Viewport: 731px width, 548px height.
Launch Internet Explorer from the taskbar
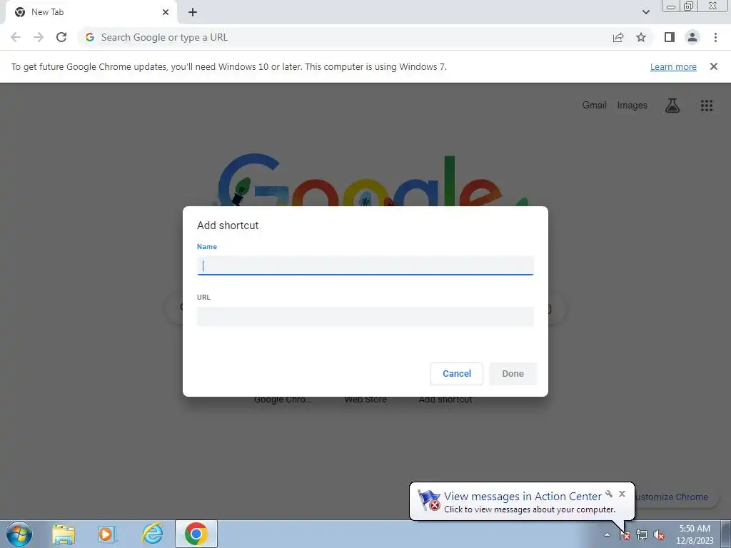pos(153,534)
